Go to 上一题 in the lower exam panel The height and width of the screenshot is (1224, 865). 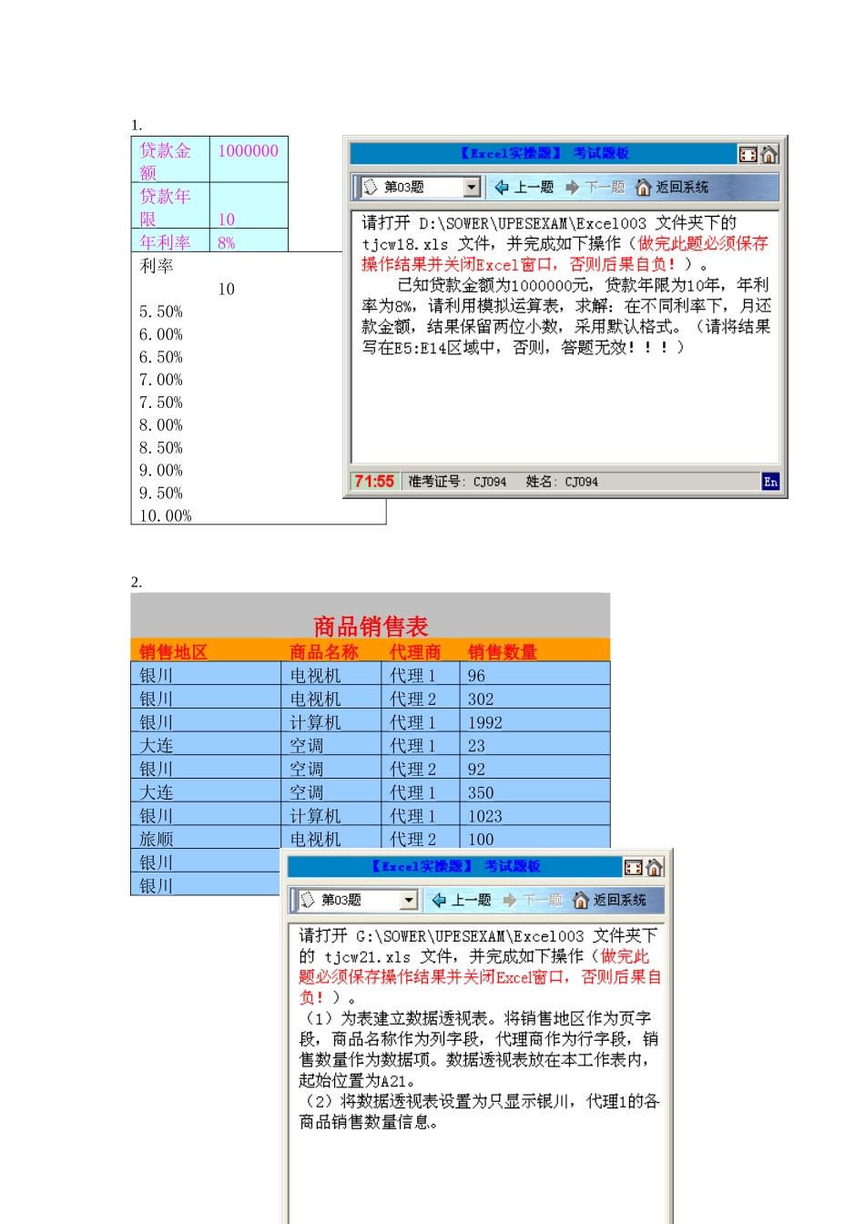pos(462,901)
